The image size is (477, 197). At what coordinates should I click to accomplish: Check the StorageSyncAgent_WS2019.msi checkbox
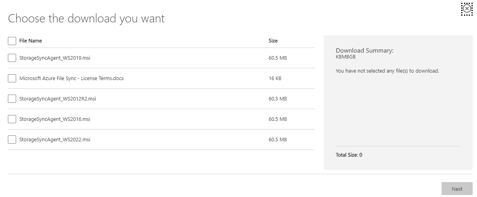coord(12,58)
